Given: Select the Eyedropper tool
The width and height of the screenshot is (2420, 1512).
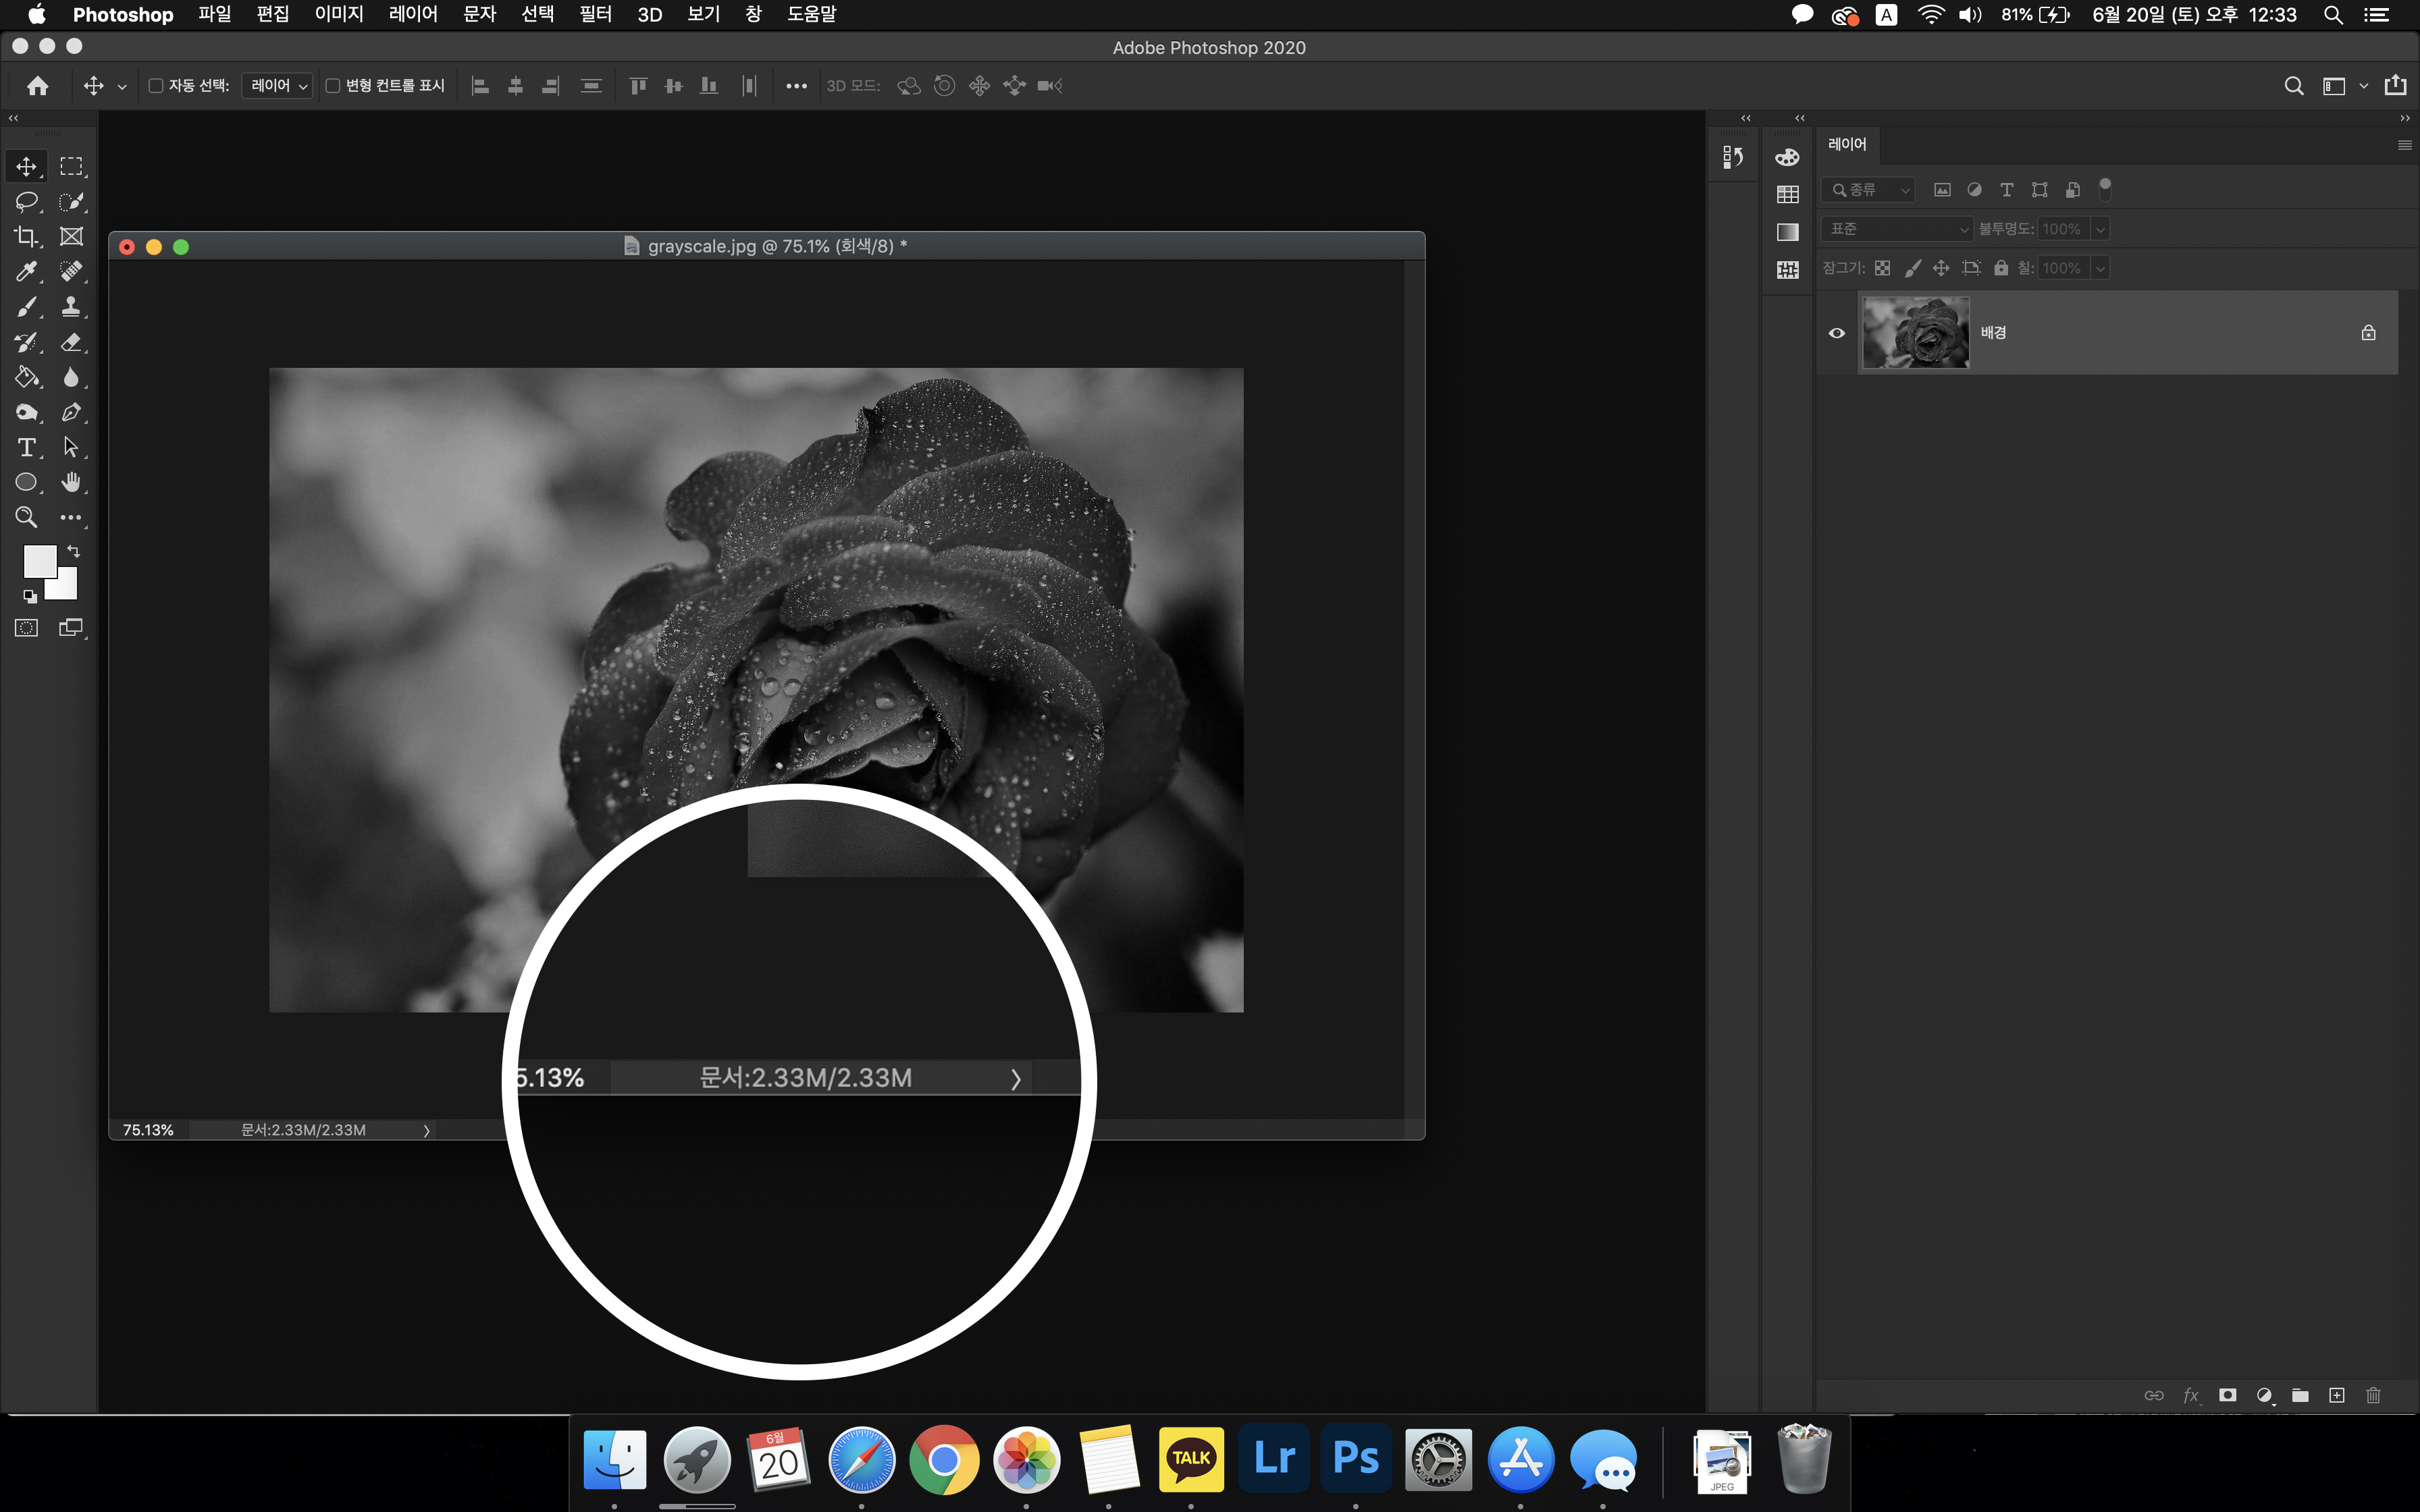Looking at the screenshot, I should (26, 272).
